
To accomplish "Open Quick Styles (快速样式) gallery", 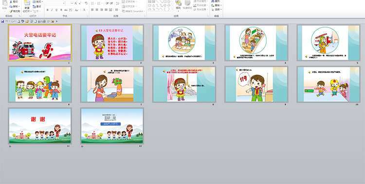I will point(188,6).
